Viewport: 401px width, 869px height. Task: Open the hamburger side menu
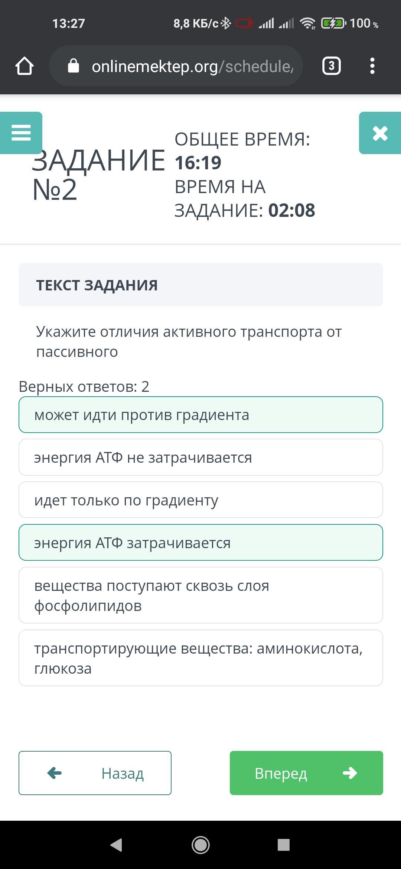pyautogui.click(x=21, y=133)
